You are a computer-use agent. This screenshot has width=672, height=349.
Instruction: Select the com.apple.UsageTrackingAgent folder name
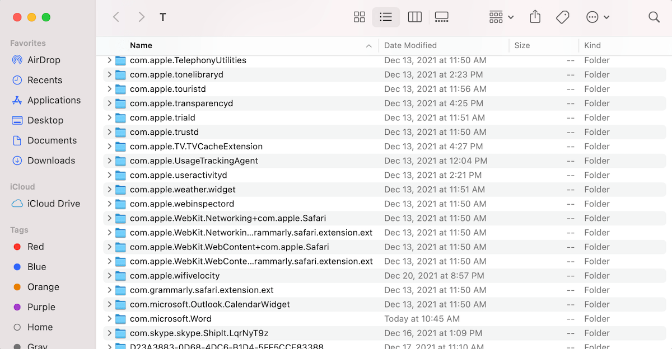[194, 161]
